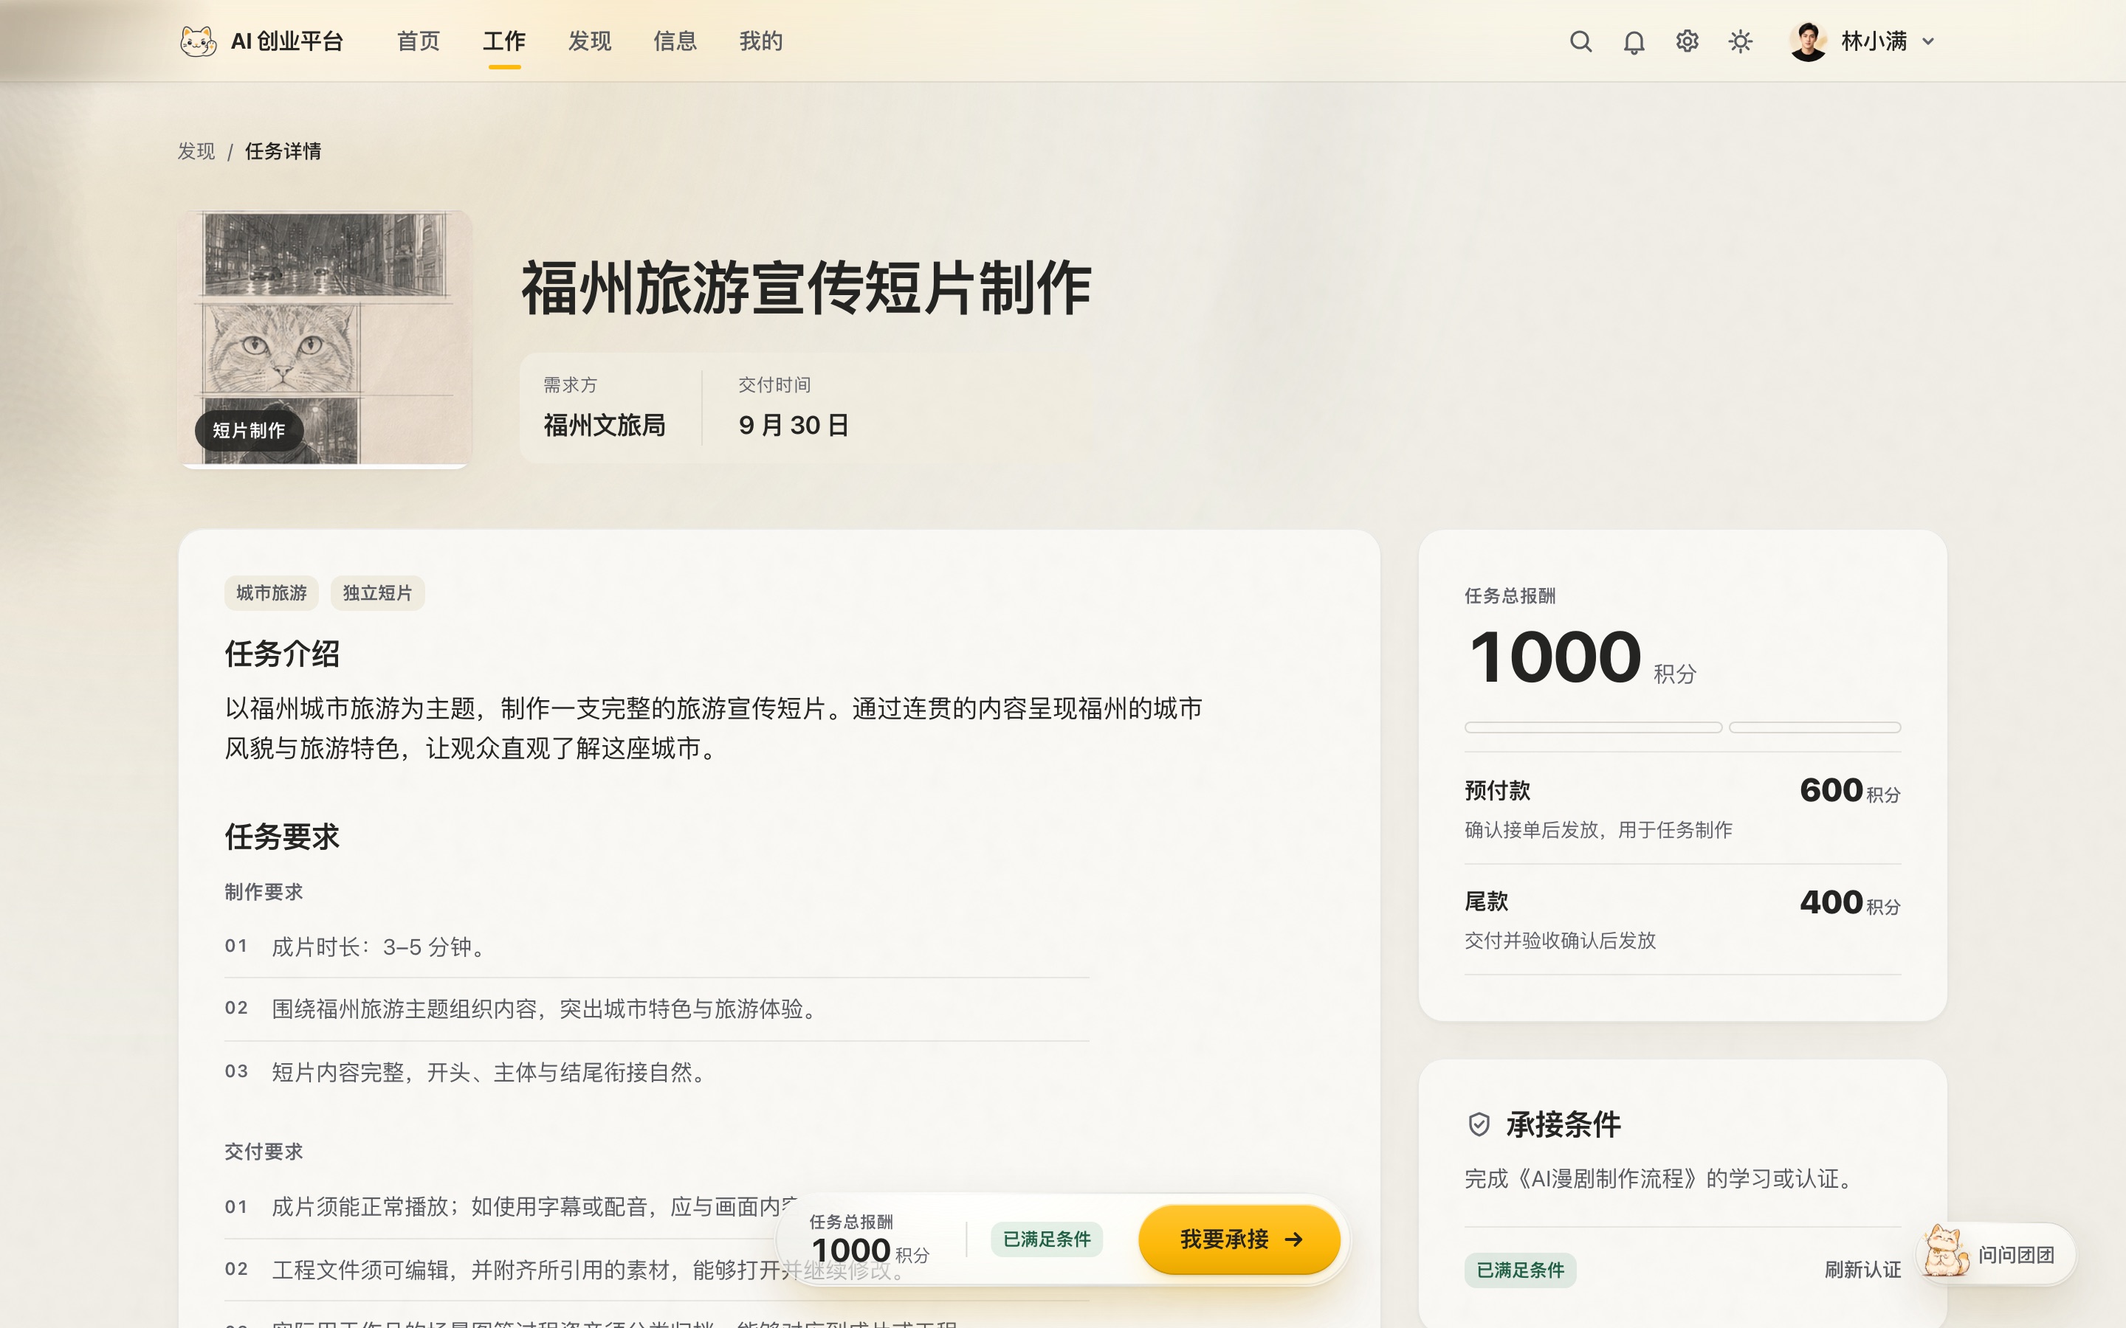The image size is (2126, 1328).
Task: Toggle light/dark theme sun icon
Action: (x=1739, y=41)
